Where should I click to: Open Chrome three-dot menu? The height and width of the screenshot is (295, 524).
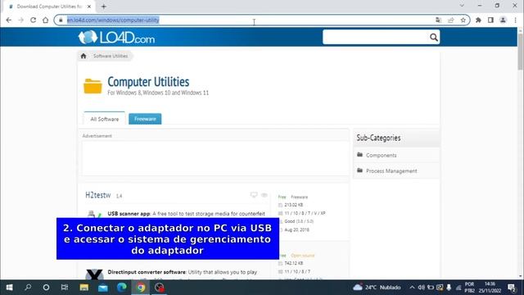coord(516,20)
